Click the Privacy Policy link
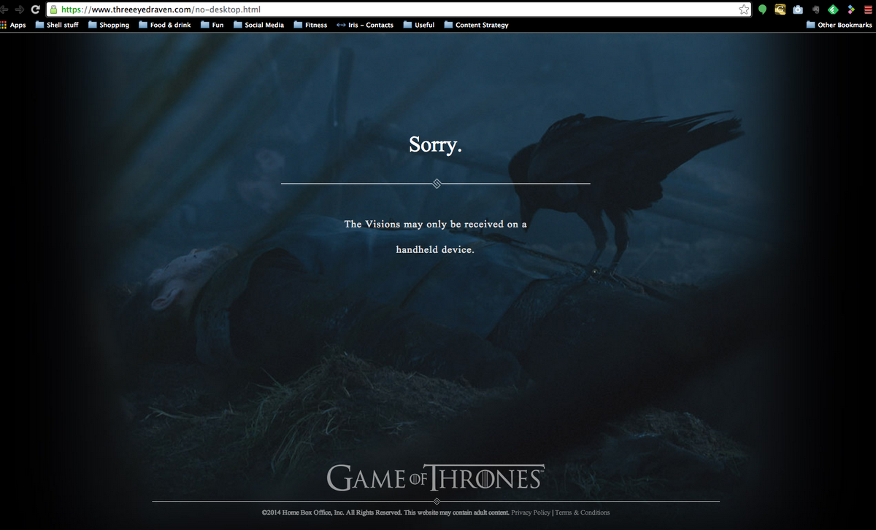The width and height of the screenshot is (876, 530). 531,513
